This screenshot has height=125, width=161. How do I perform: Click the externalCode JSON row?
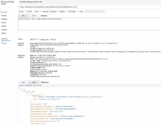pos(39,104)
